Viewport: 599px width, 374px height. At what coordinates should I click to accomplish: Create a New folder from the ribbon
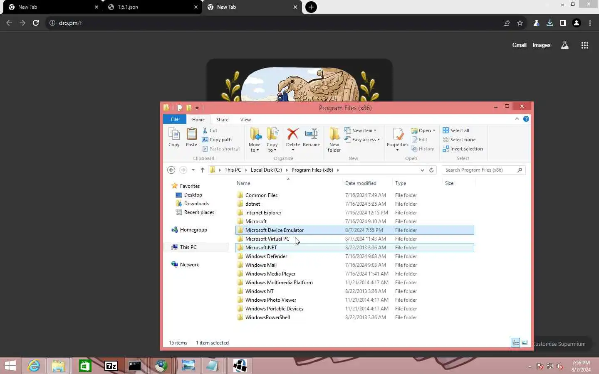tap(334, 140)
